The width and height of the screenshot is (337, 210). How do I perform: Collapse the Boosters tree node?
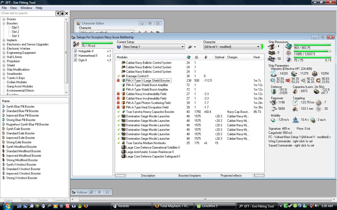pyautogui.click(x=4, y=23)
